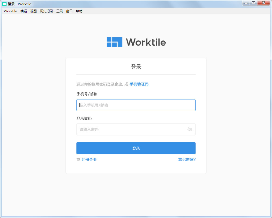
Task: Click the 登录 heading text
Action: coord(136,66)
